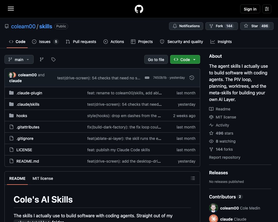
Task: Click claude commit co-author name
Action: pyautogui.click(x=15, y=81)
